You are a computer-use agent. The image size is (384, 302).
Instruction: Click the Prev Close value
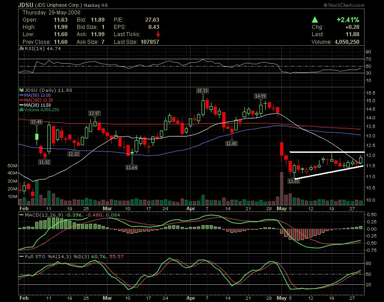pos(61,42)
